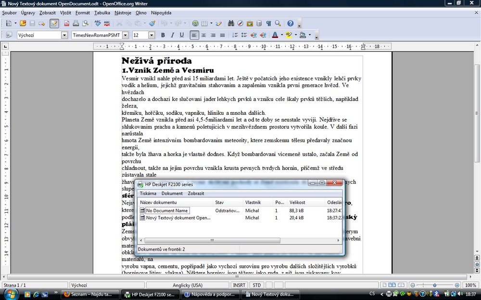Open background color dropdown arrow
Viewport: 481px width, 300px height.
tap(309, 35)
